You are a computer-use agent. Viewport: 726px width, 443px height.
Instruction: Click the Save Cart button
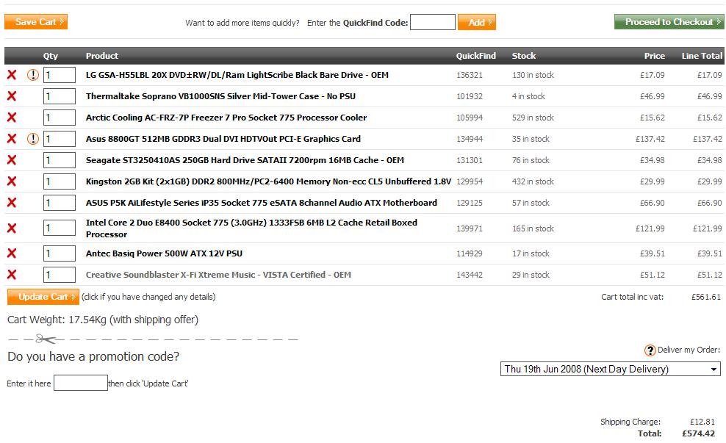[x=36, y=22]
